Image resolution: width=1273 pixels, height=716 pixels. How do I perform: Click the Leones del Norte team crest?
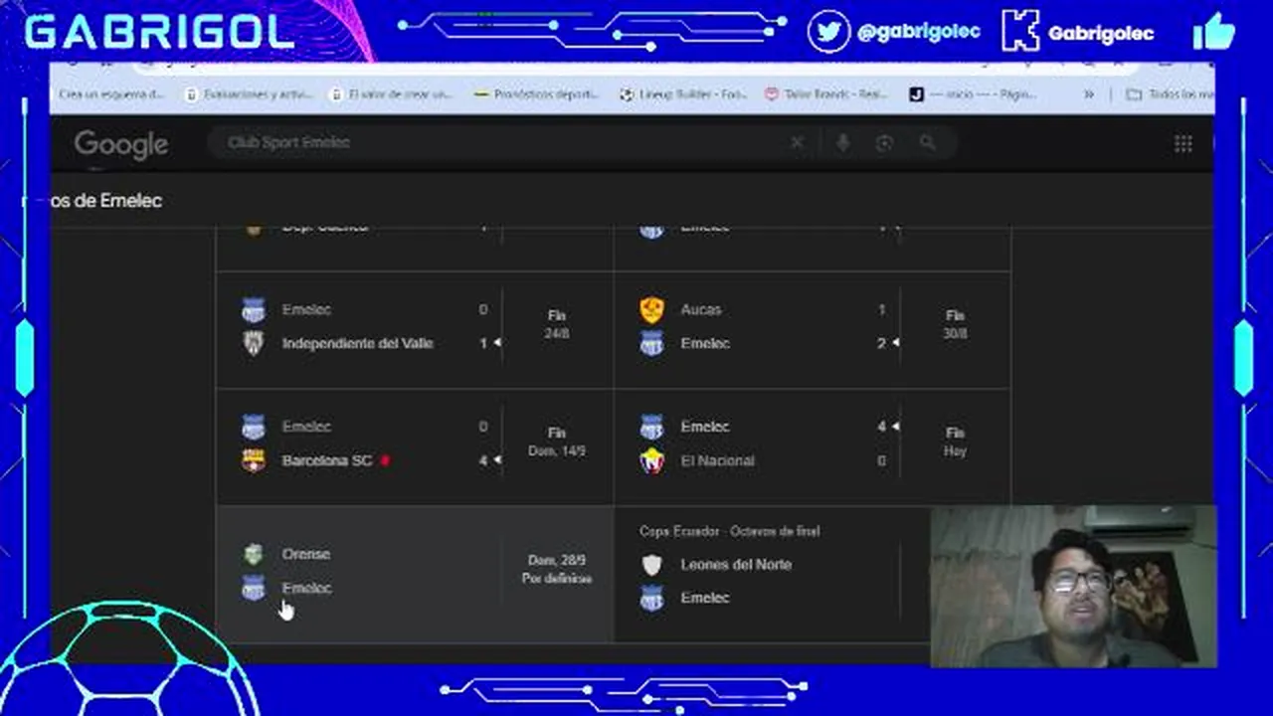point(651,565)
